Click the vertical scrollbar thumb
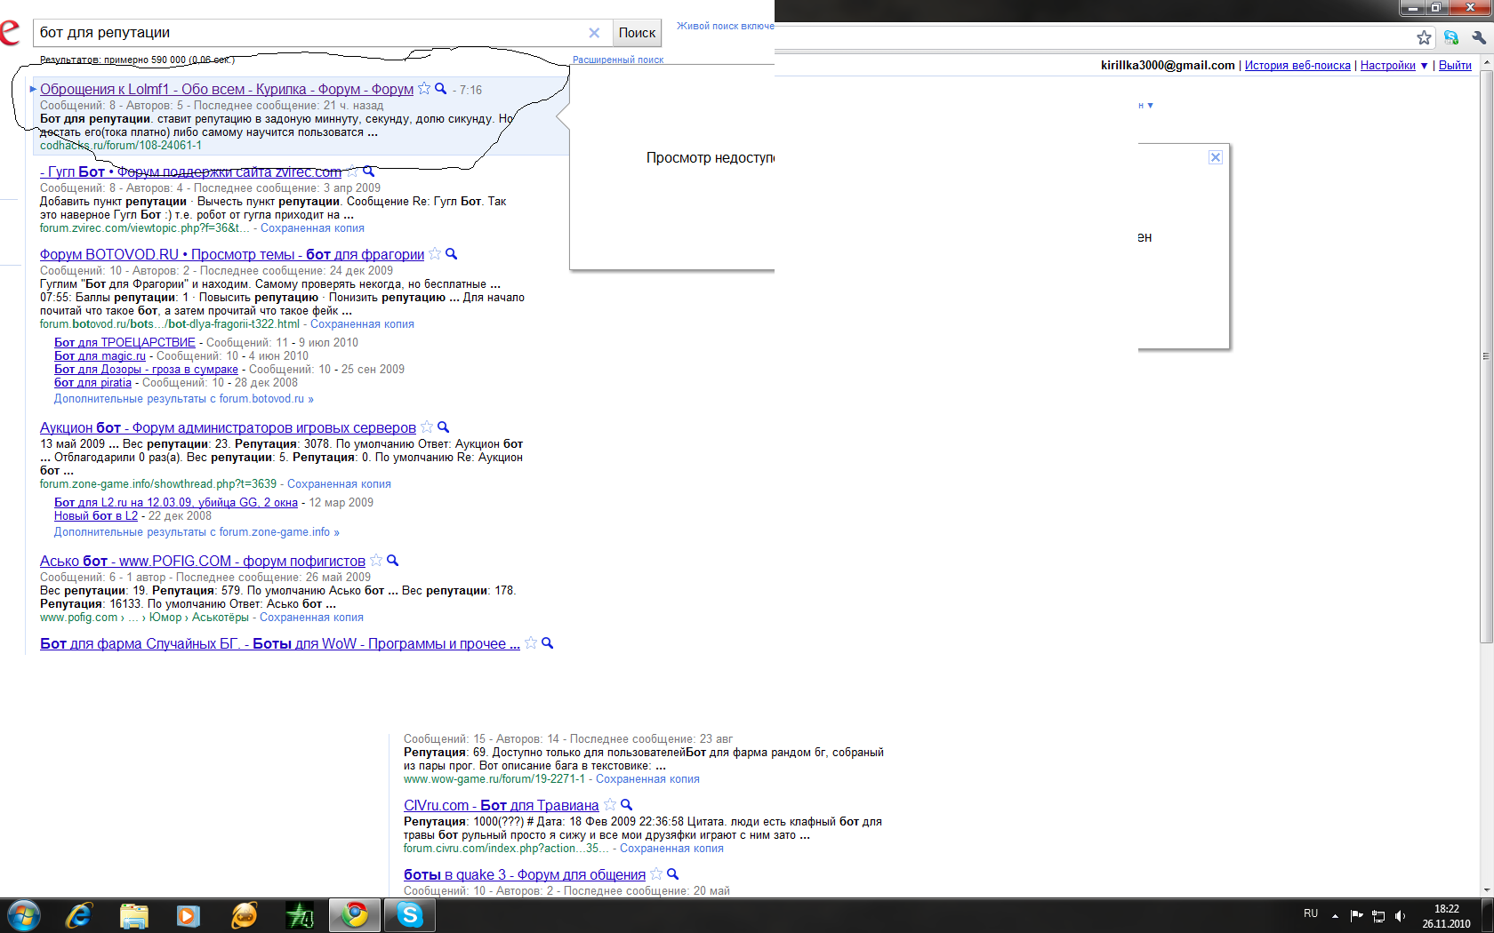This screenshot has width=1494, height=933. coord(1486,358)
